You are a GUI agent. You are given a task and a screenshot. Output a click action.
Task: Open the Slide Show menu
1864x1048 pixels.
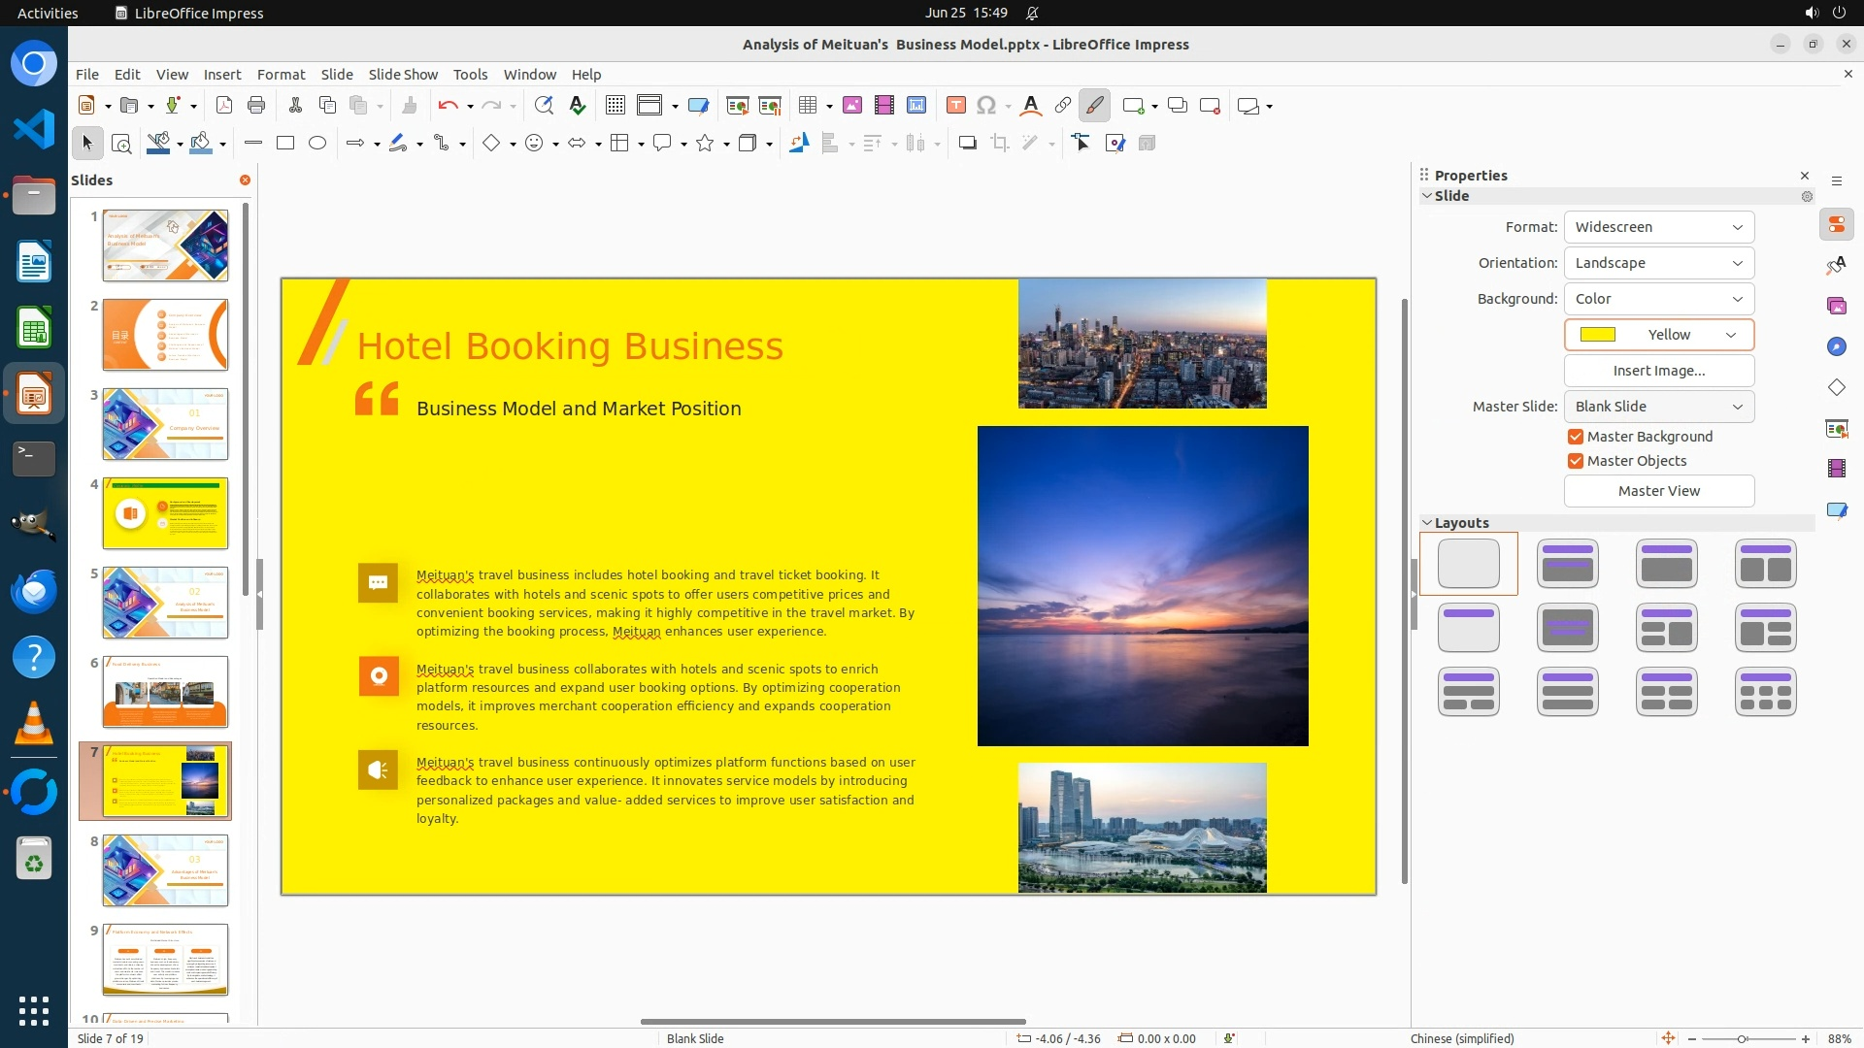pos(403,75)
